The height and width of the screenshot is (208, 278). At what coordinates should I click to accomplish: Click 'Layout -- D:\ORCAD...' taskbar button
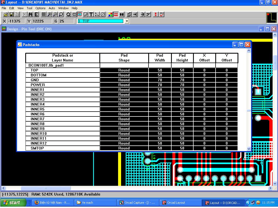pyautogui.click(x=223, y=203)
